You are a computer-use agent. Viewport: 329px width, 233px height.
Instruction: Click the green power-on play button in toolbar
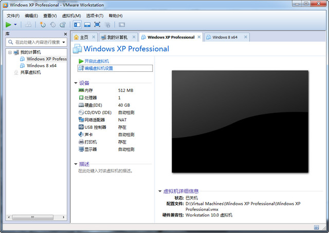tap(8, 25)
